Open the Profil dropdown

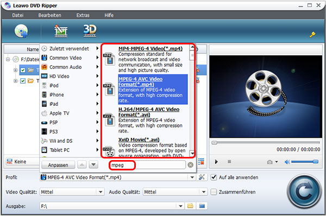(192, 177)
